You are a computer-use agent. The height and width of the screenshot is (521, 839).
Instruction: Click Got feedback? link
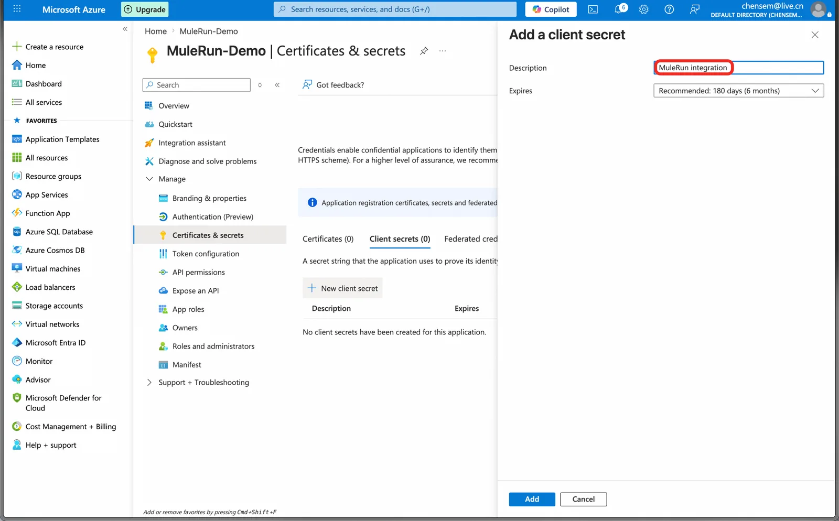pyautogui.click(x=334, y=85)
